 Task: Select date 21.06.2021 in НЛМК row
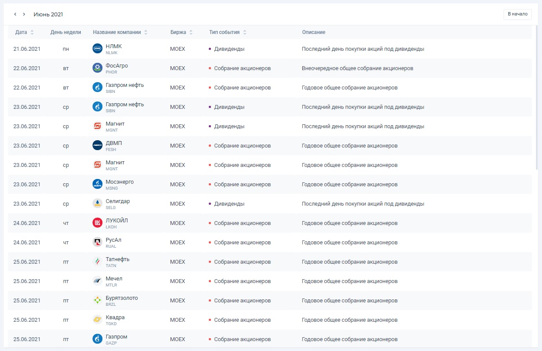(27, 49)
